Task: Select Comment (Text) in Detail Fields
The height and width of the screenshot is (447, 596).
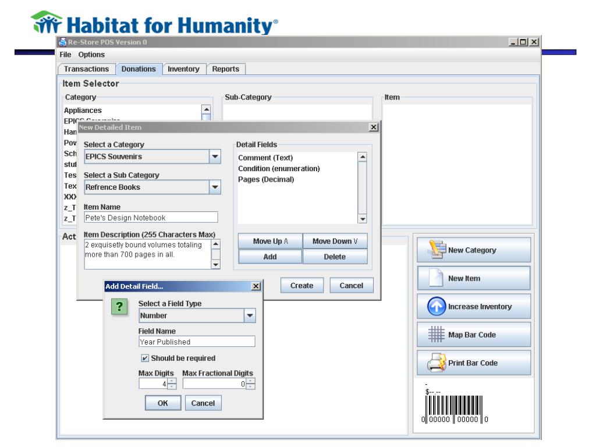Action: click(265, 158)
